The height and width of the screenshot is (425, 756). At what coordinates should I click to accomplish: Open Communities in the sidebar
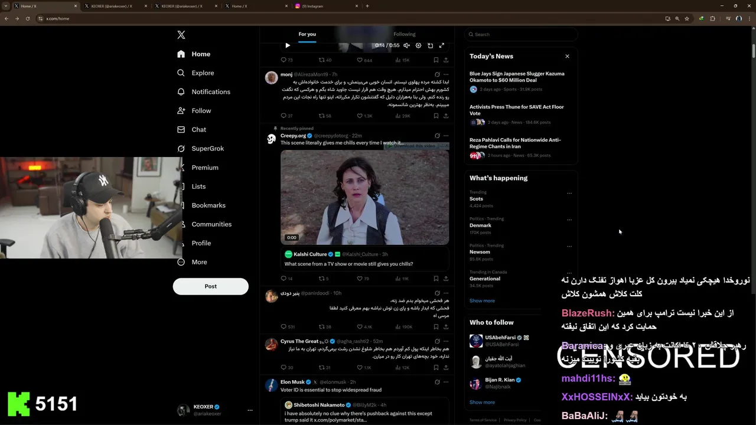coord(211,224)
